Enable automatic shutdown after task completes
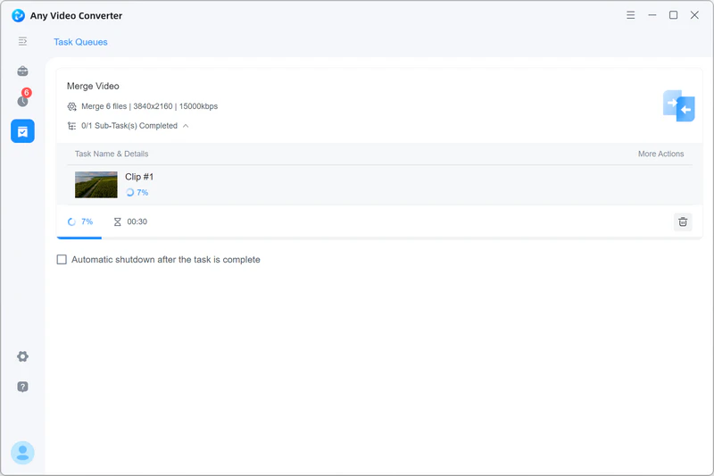Screen dimensions: 714x476 (x=62, y=260)
